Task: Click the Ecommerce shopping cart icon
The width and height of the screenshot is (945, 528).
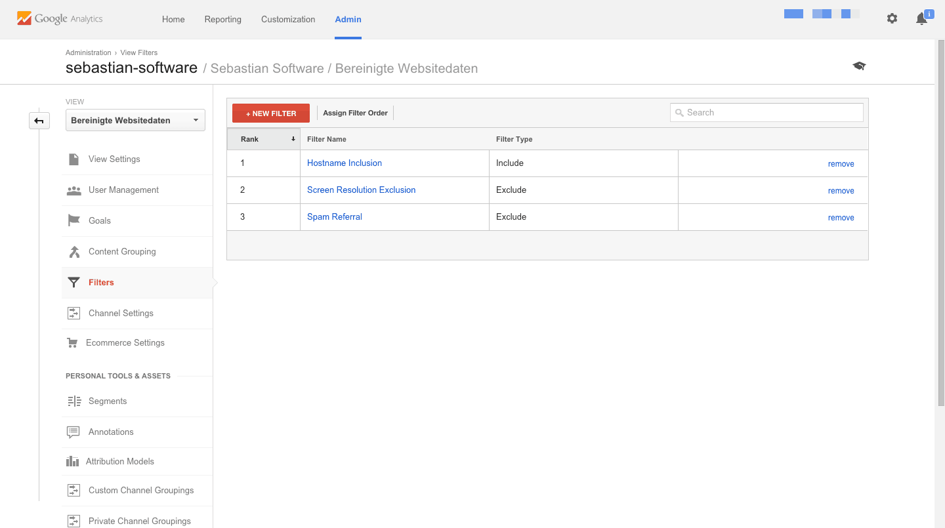Action: 73,343
